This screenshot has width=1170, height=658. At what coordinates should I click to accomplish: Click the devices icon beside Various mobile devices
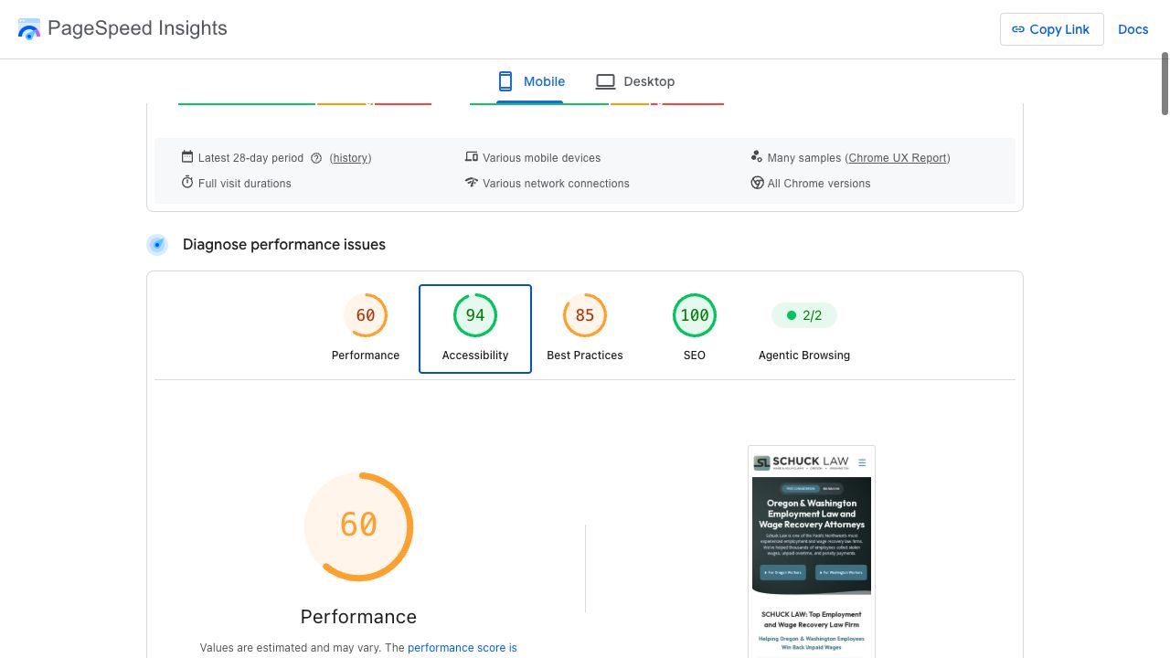click(x=472, y=157)
